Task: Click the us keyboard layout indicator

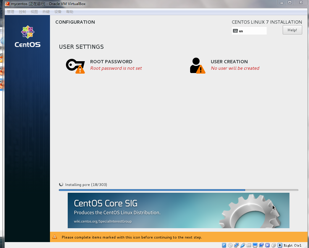Action: (x=249, y=31)
